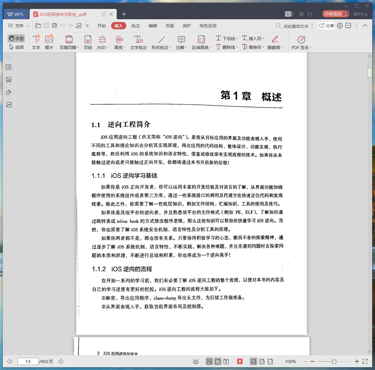Open settings gear icon

[340, 26]
